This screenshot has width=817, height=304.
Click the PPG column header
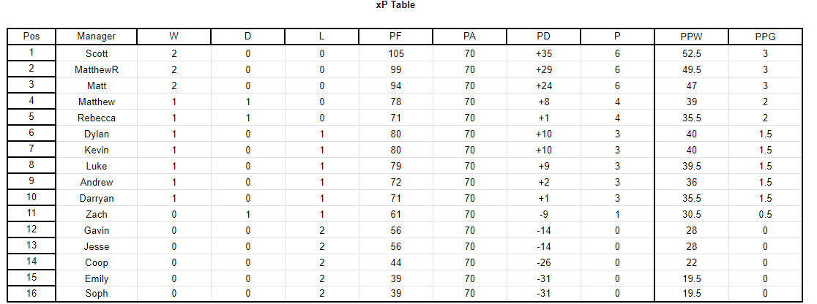pos(765,37)
